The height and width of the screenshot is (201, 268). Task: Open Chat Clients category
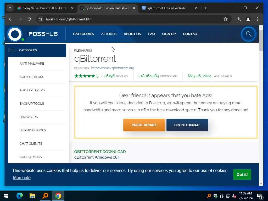(x=31, y=144)
